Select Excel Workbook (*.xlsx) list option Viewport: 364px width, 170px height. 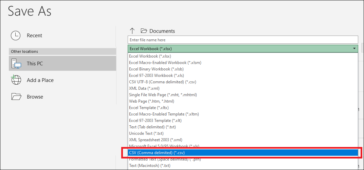[x=243, y=56]
